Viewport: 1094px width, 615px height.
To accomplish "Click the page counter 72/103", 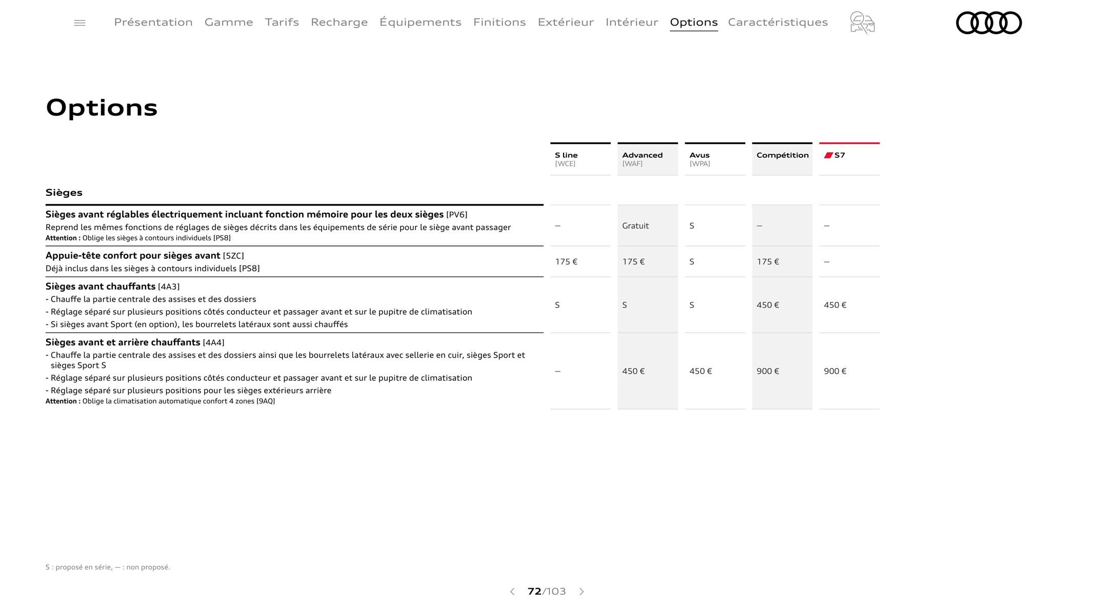I will tap(547, 591).
